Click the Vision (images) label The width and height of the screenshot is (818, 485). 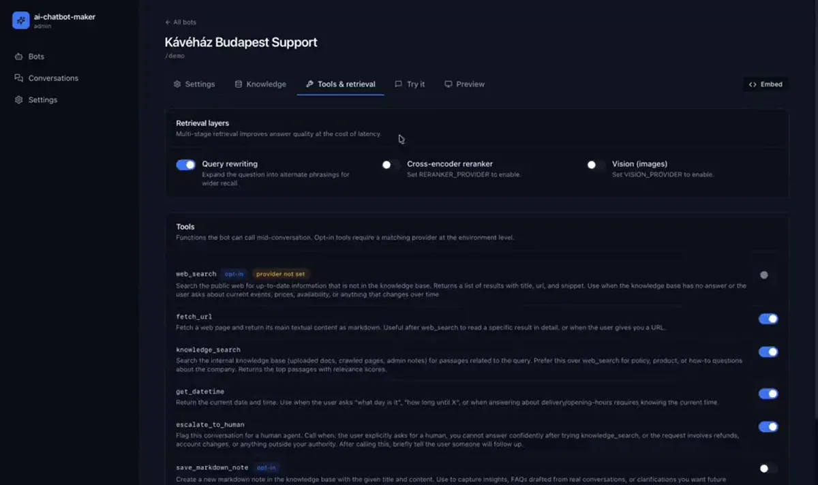point(639,164)
